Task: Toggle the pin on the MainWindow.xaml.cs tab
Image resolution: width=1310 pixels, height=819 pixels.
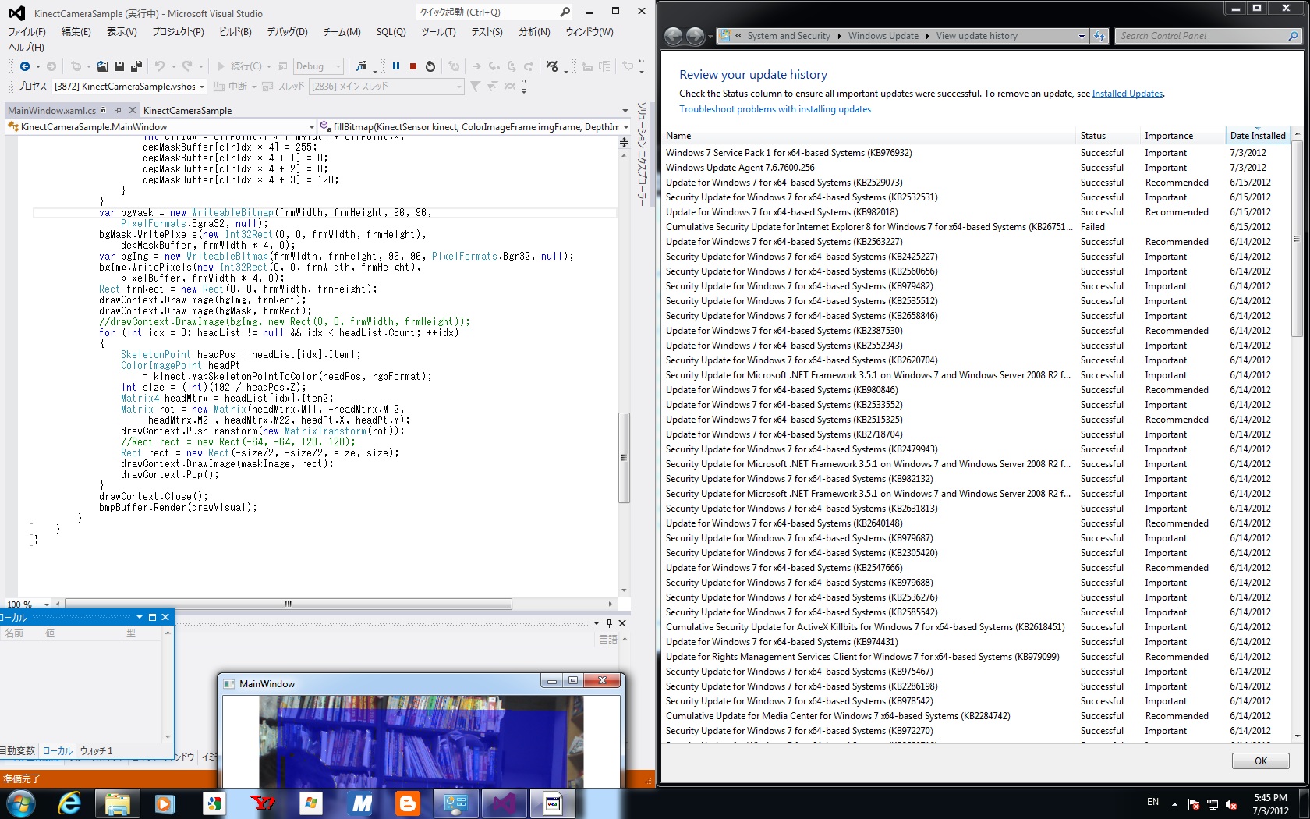Action: tap(118, 111)
